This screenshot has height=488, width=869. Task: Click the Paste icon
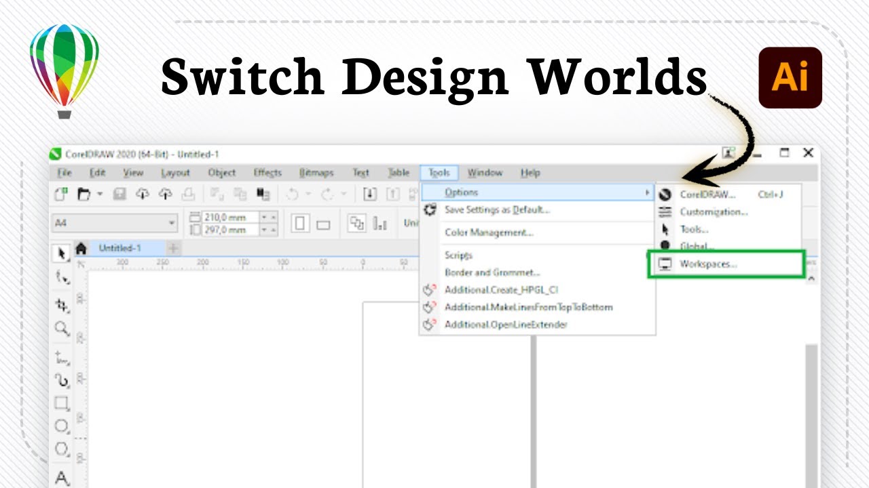[x=263, y=195]
